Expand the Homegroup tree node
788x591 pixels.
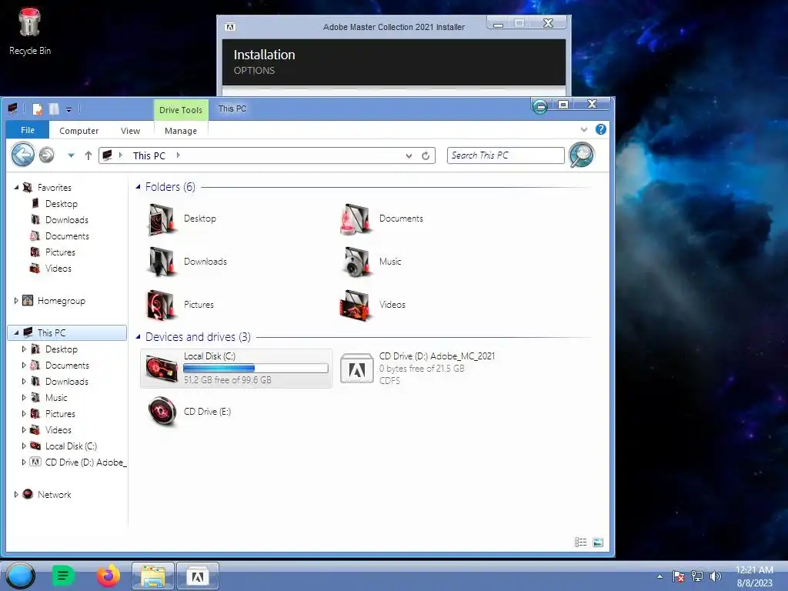tap(16, 301)
